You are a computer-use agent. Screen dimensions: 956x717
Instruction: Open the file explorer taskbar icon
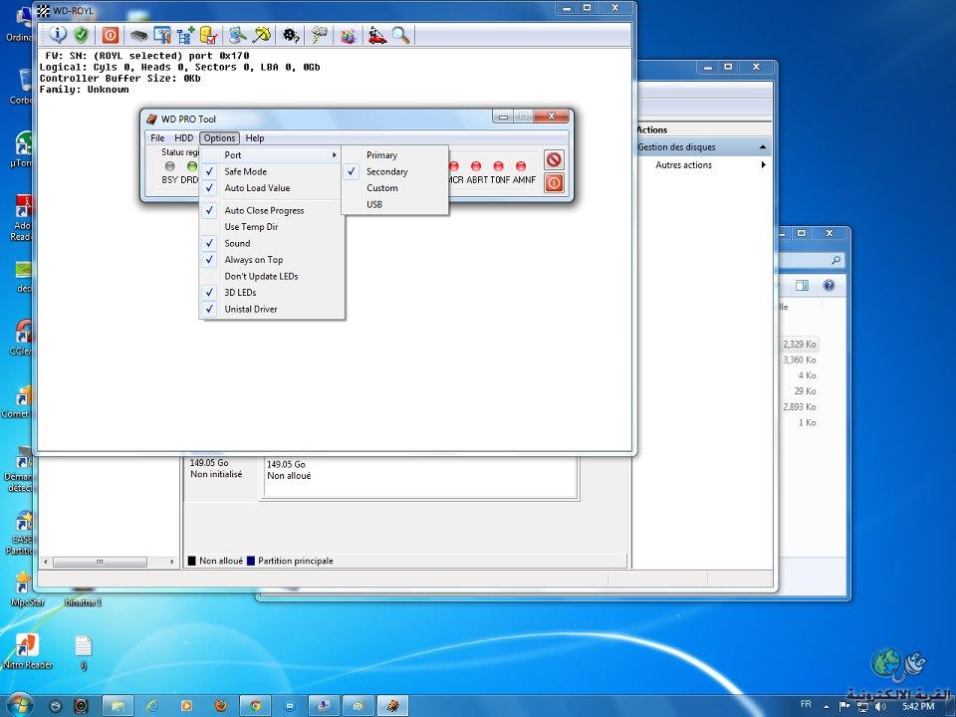(118, 706)
